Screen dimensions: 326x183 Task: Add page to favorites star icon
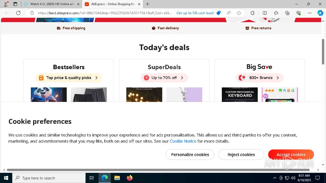[239, 13]
